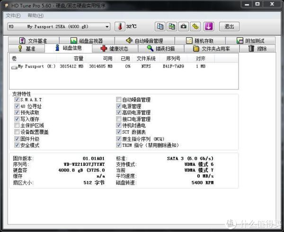284x232 pixels.
Task: Click the 卷 column header
Action: pyautogui.click(x=33, y=59)
